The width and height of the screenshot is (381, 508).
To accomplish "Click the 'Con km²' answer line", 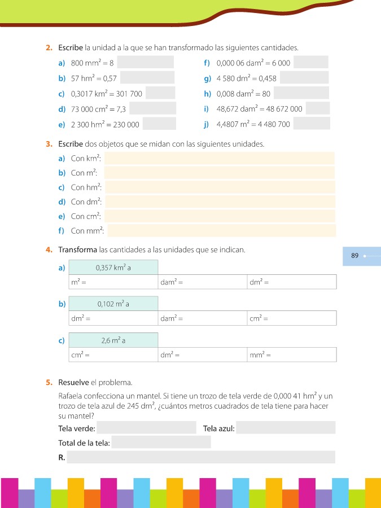I will [219, 158].
